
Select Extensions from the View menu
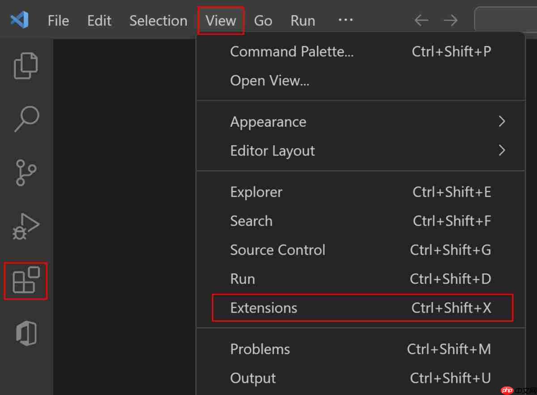[x=264, y=308]
